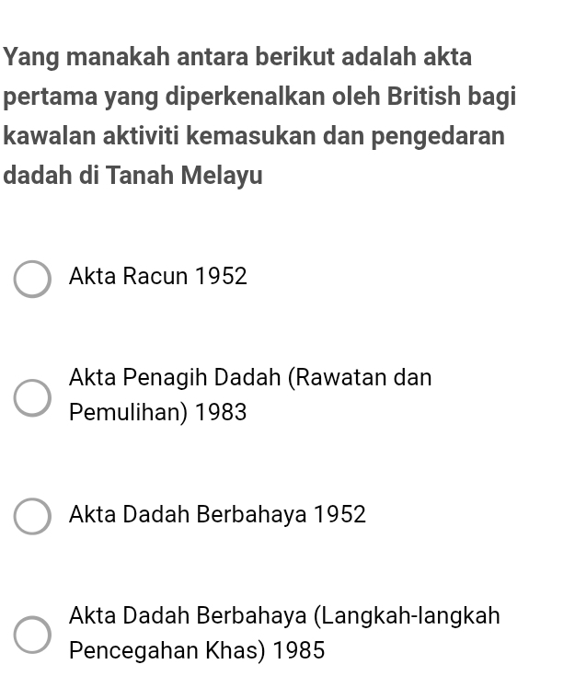Screen dimensions: 575x676
Task: Select the Akta Racun 1952 radio button
Action: pos(32,279)
